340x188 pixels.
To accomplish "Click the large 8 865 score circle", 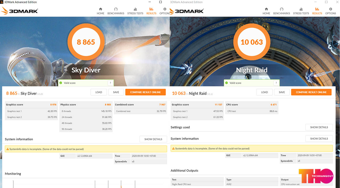I will 86,42.
